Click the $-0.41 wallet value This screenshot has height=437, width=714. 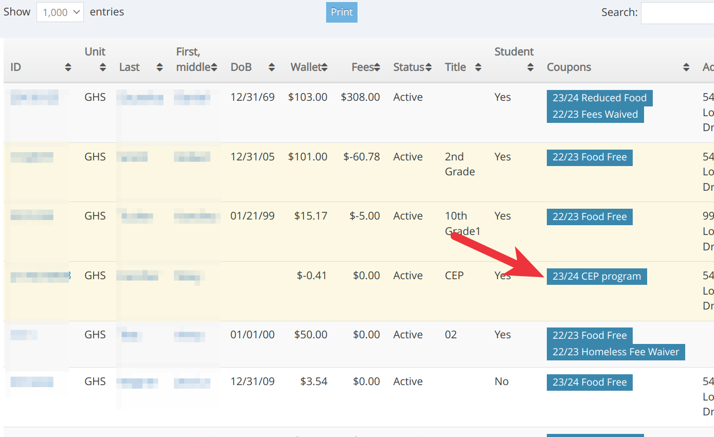coord(312,276)
